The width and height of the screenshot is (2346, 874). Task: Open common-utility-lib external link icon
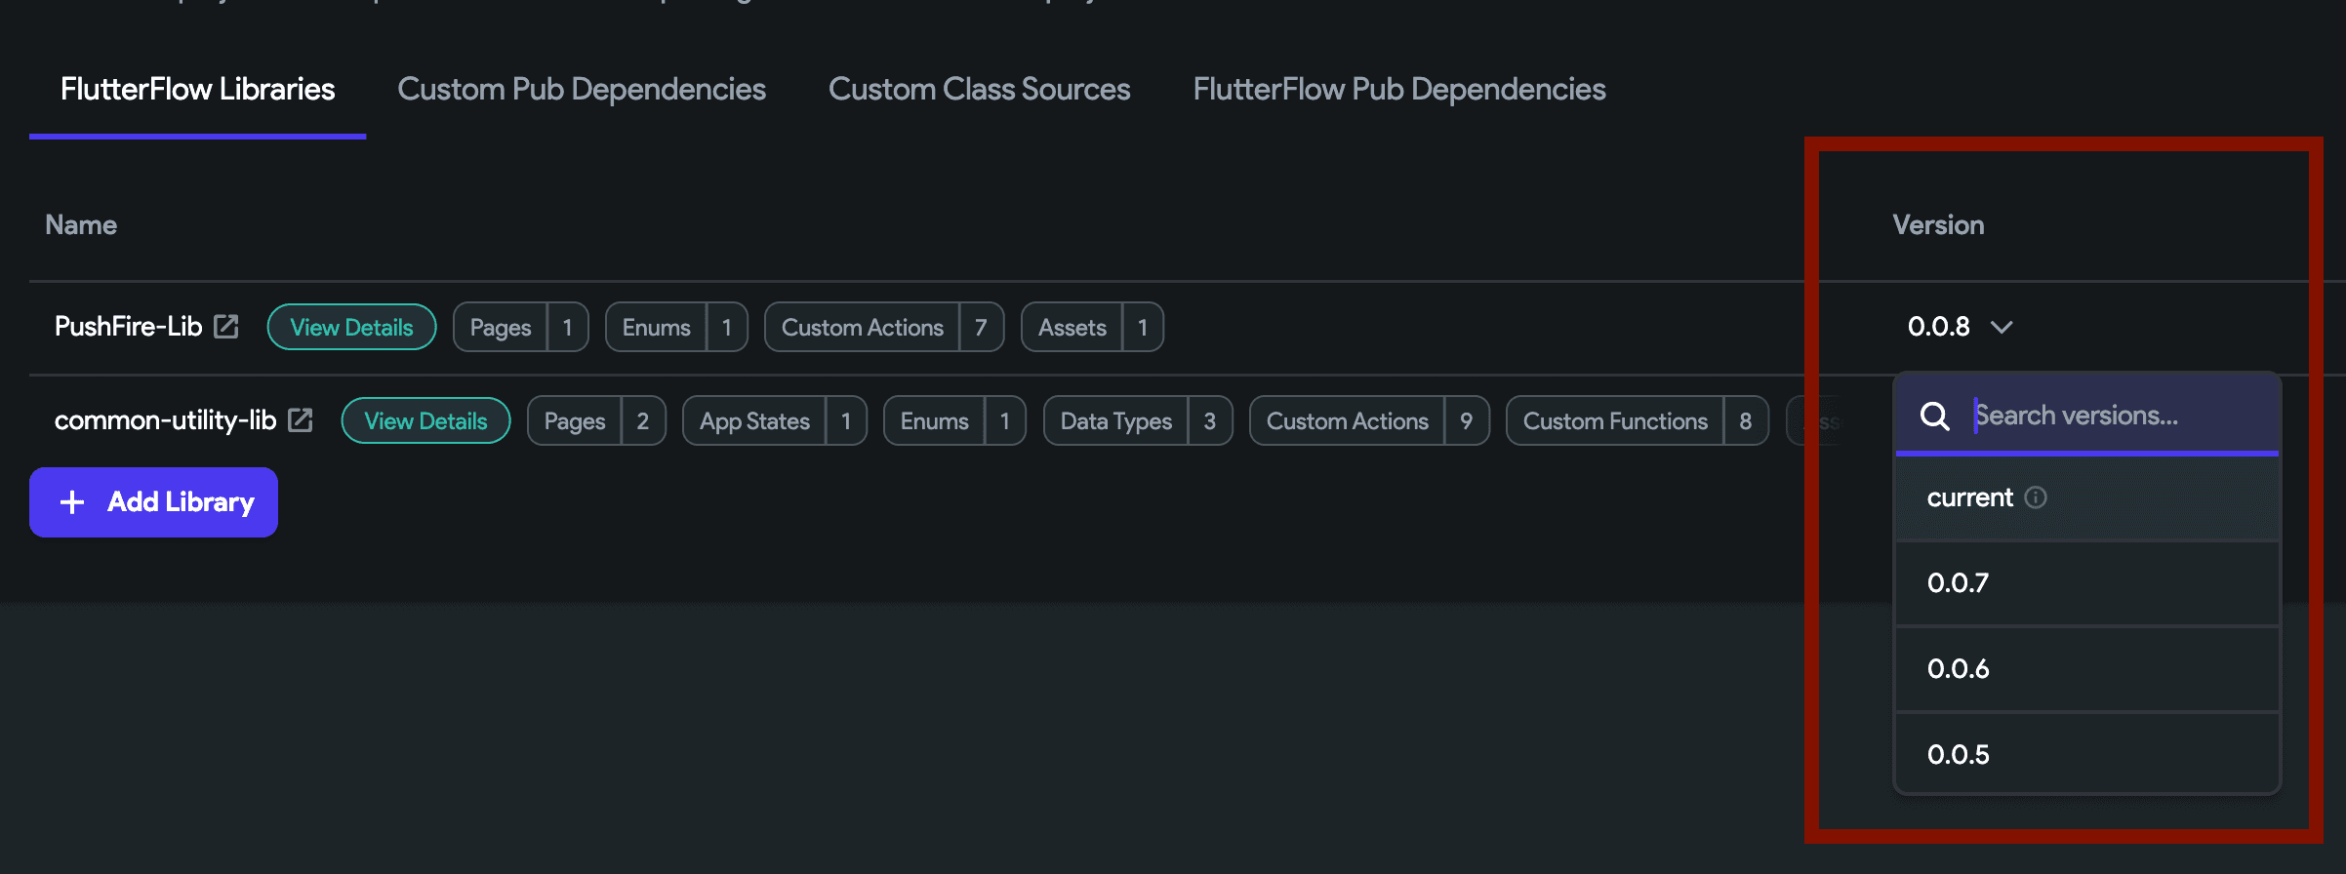(x=301, y=420)
